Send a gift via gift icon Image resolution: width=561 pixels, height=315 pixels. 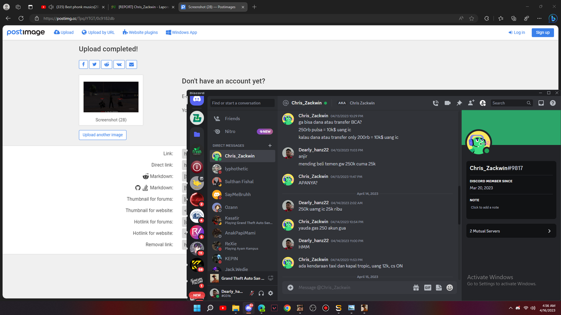[416, 287]
